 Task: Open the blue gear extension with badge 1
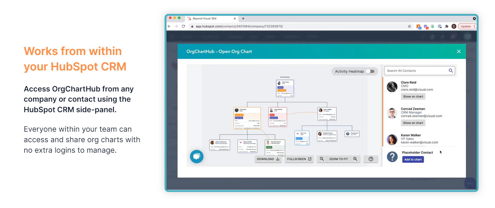(426, 27)
